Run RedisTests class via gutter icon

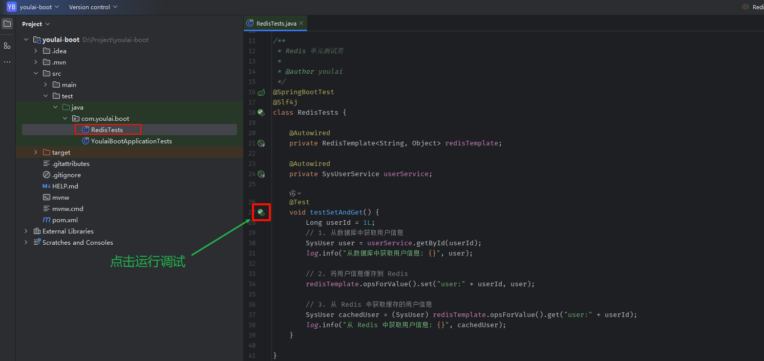[261, 112]
